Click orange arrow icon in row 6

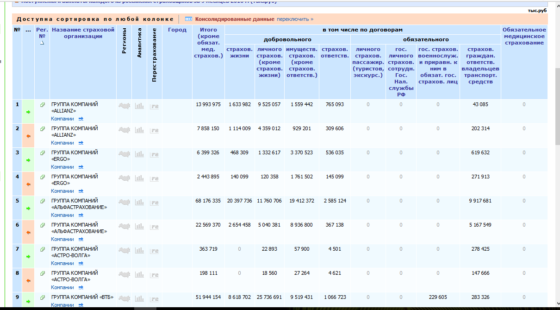click(28, 232)
